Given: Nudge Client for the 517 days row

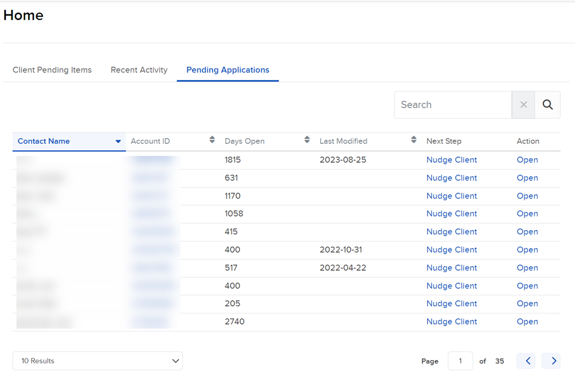Looking at the screenshot, I should tap(451, 268).
